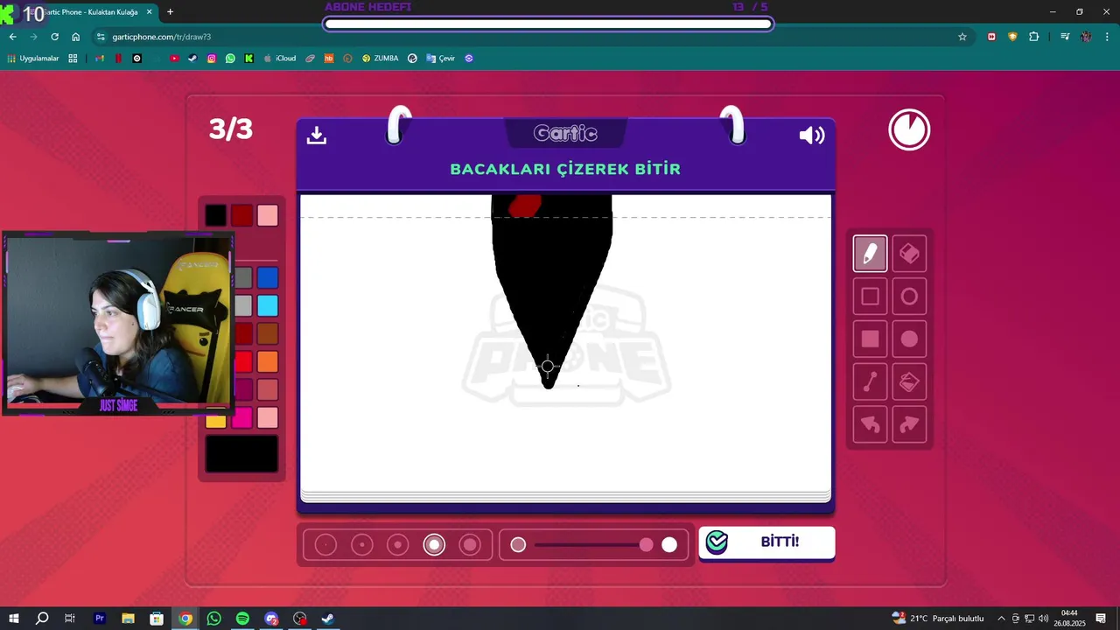
Task: Click the low-opacity circle left of slider
Action: [x=518, y=545]
